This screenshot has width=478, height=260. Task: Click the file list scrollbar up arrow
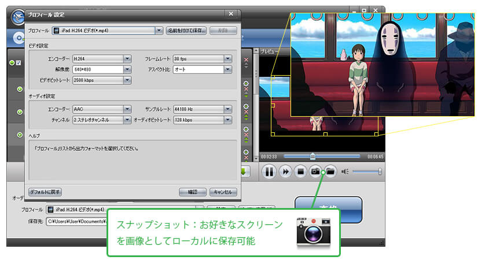(x=256, y=50)
